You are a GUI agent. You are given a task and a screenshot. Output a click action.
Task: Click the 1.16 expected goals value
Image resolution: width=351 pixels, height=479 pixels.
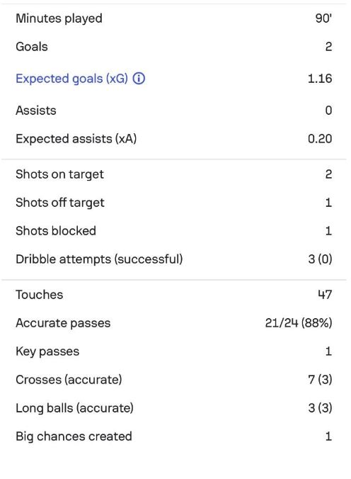[320, 79]
